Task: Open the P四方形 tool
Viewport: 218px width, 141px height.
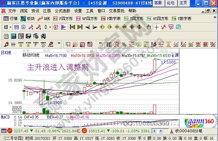Action: (63, 19)
